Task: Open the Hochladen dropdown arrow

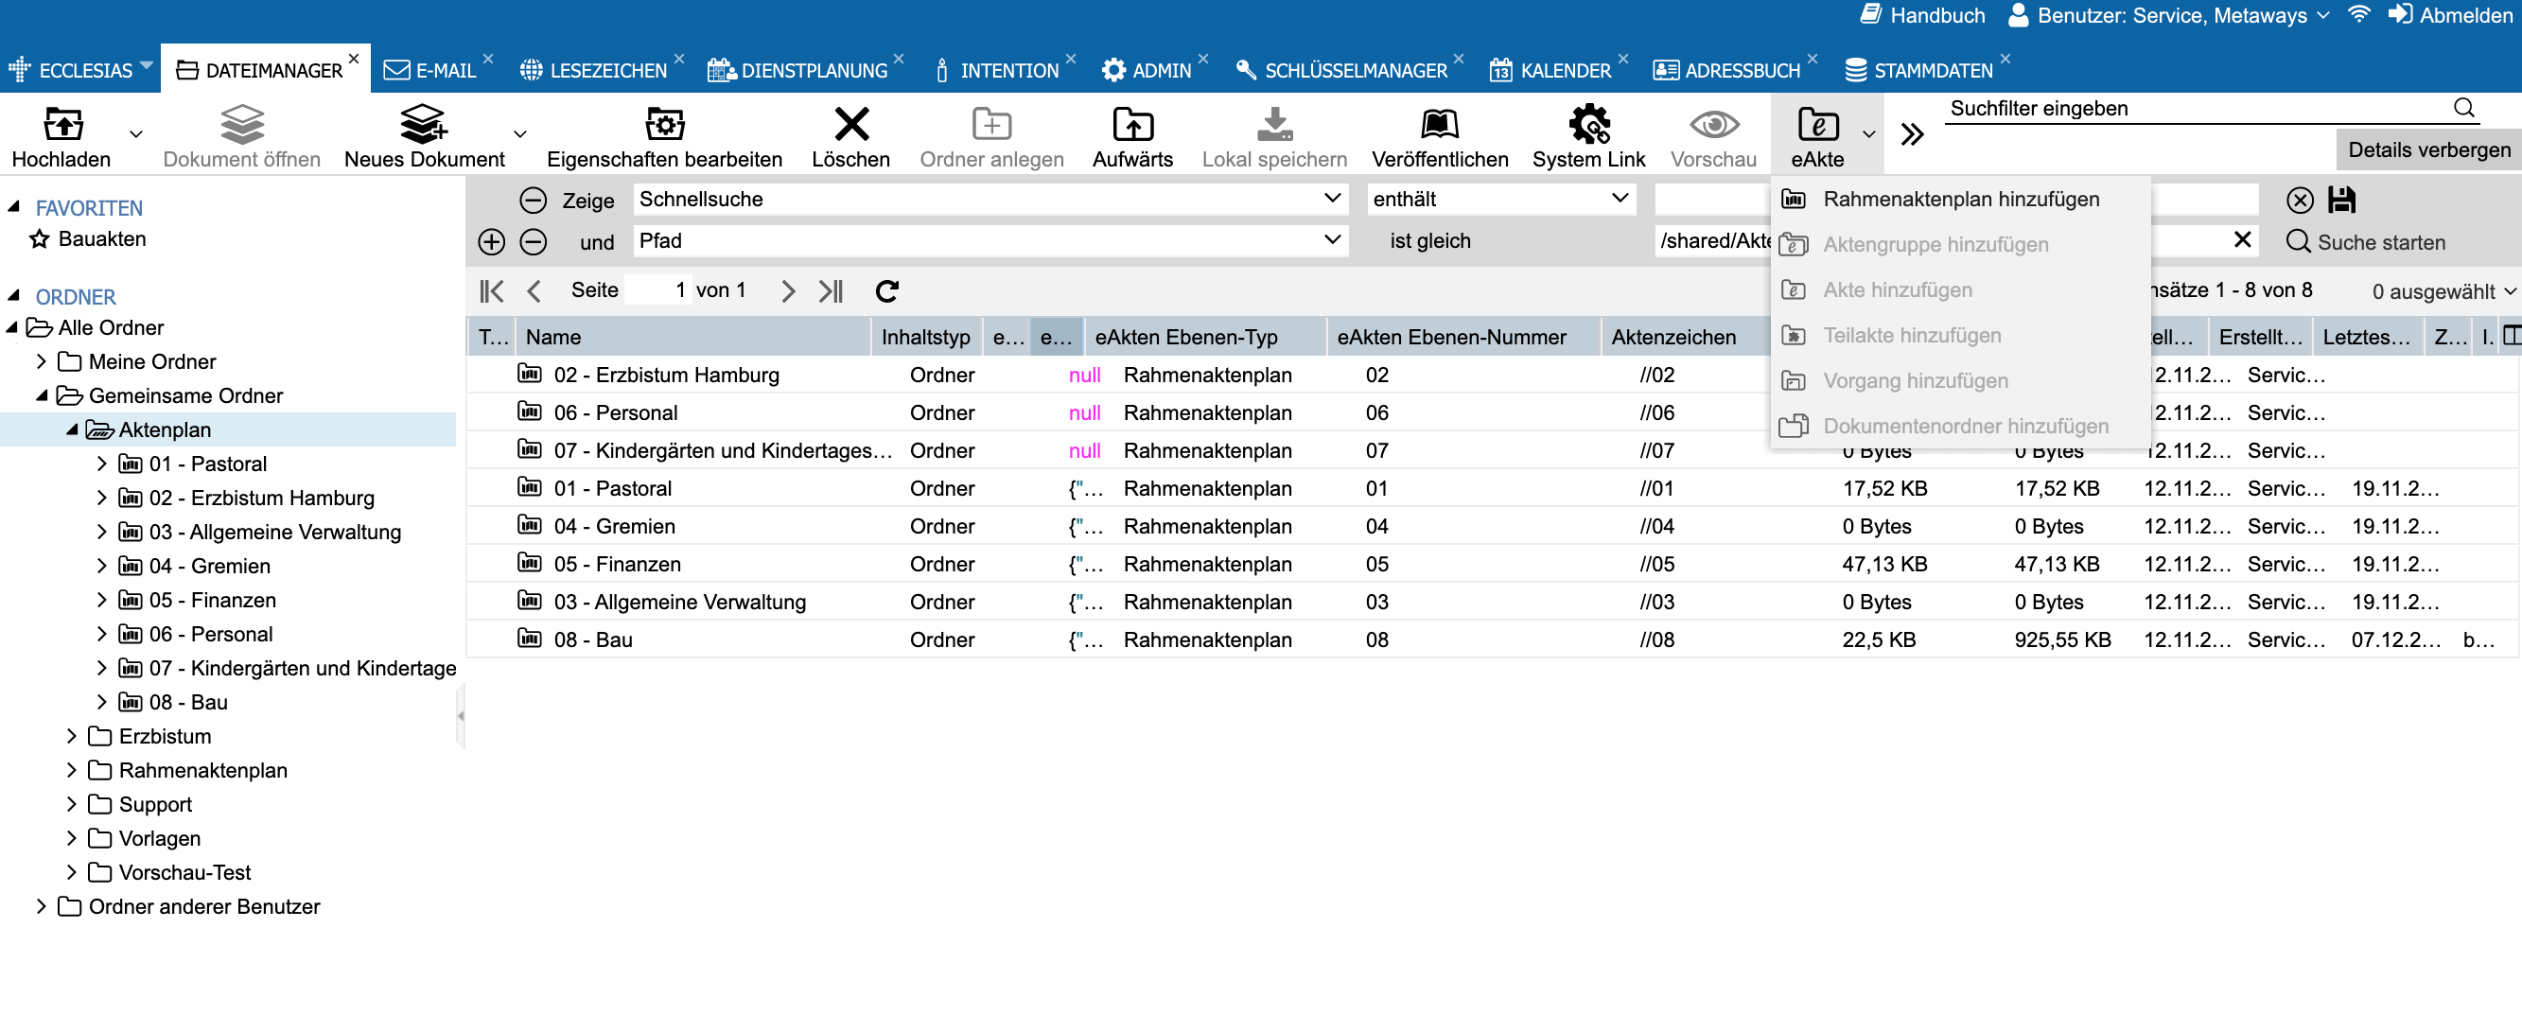Action: click(136, 134)
